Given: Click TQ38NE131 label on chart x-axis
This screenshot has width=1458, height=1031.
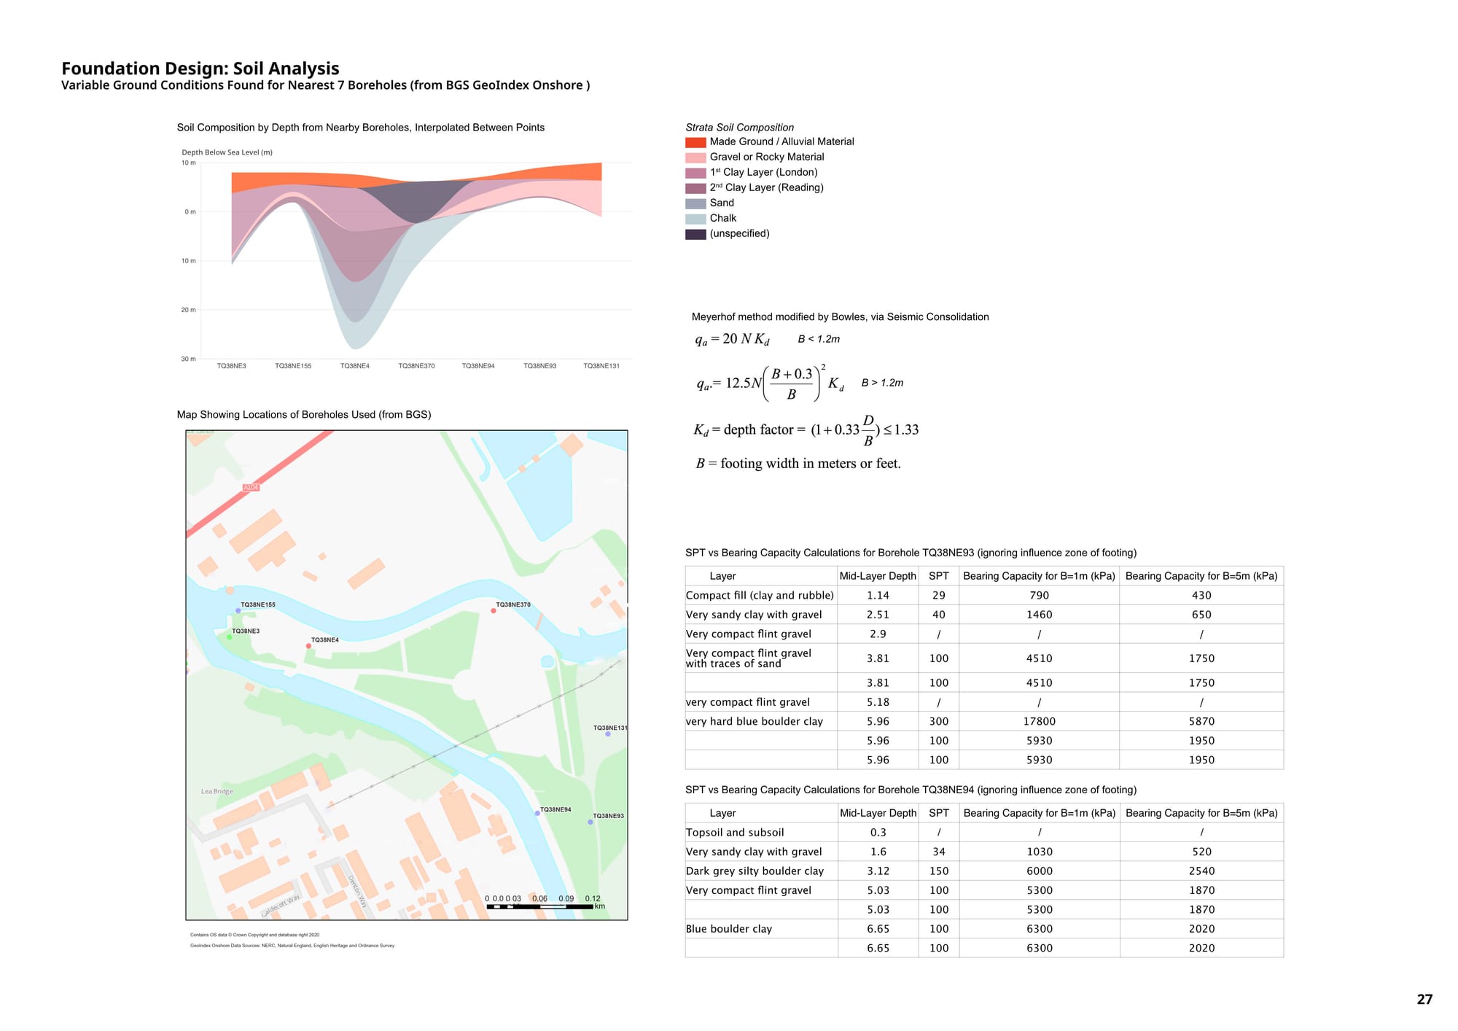Looking at the screenshot, I should pyautogui.click(x=601, y=366).
